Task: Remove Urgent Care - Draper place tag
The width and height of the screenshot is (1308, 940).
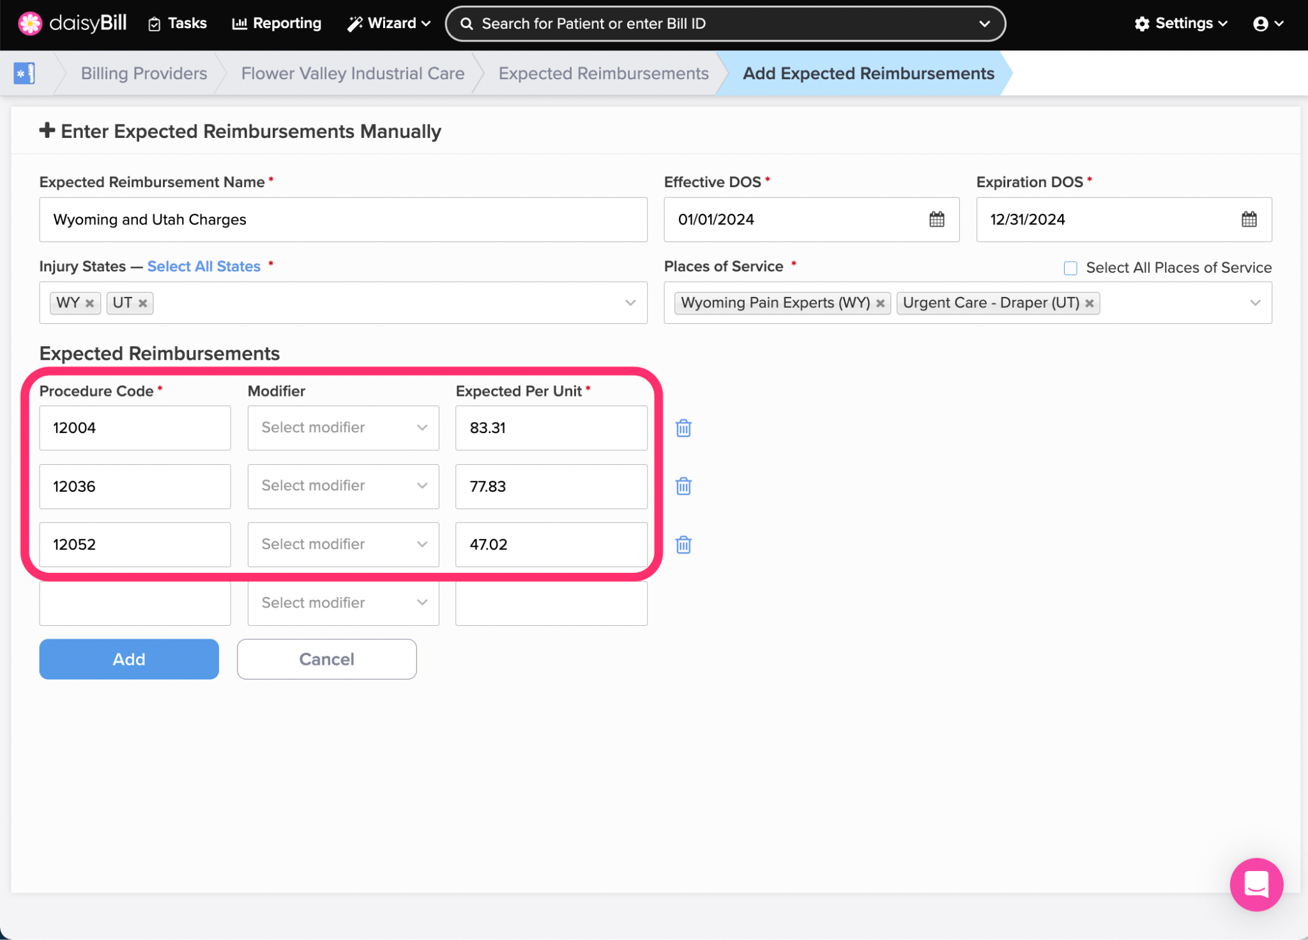Action: [x=1090, y=303]
